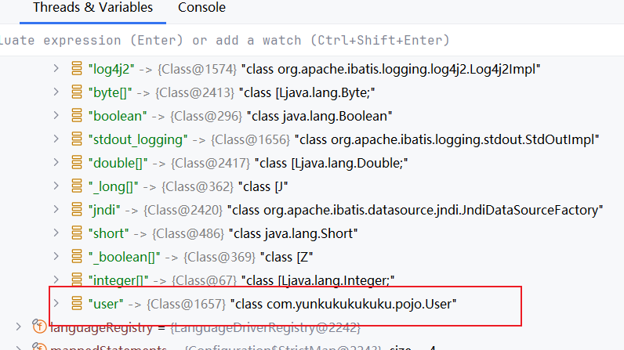Switch to the Threads & Variables tab

(93, 8)
